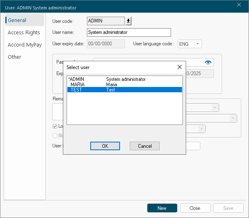Cancel the Select user dialog
This screenshot has width=249, height=218.
click(x=145, y=146)
